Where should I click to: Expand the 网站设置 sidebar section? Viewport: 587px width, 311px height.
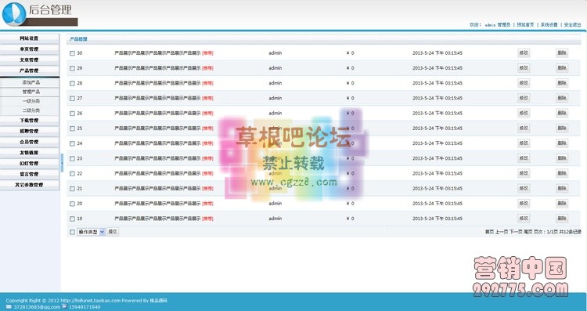click(29, 38)
